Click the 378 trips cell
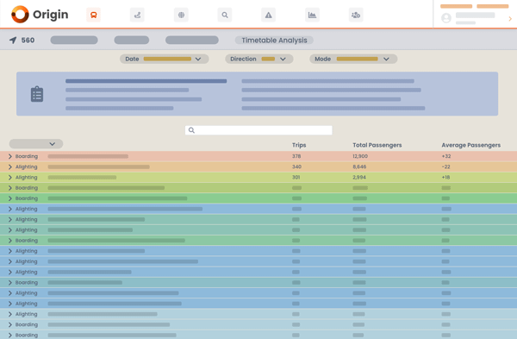 pos(296,156)
